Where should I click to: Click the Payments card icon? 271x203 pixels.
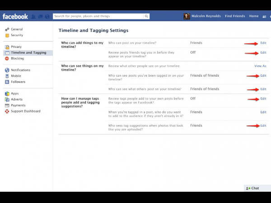pyautogui.click(x=7, y=106)
